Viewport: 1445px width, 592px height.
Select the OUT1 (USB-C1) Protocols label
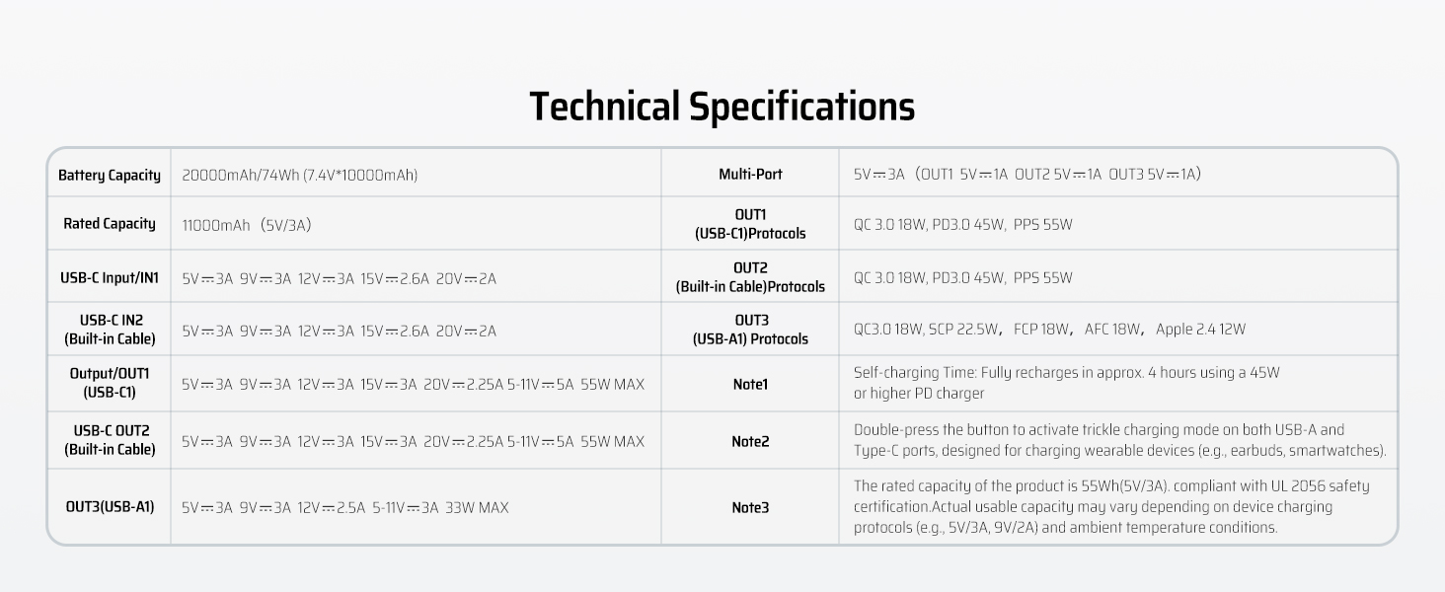click(x=750, y=224)
